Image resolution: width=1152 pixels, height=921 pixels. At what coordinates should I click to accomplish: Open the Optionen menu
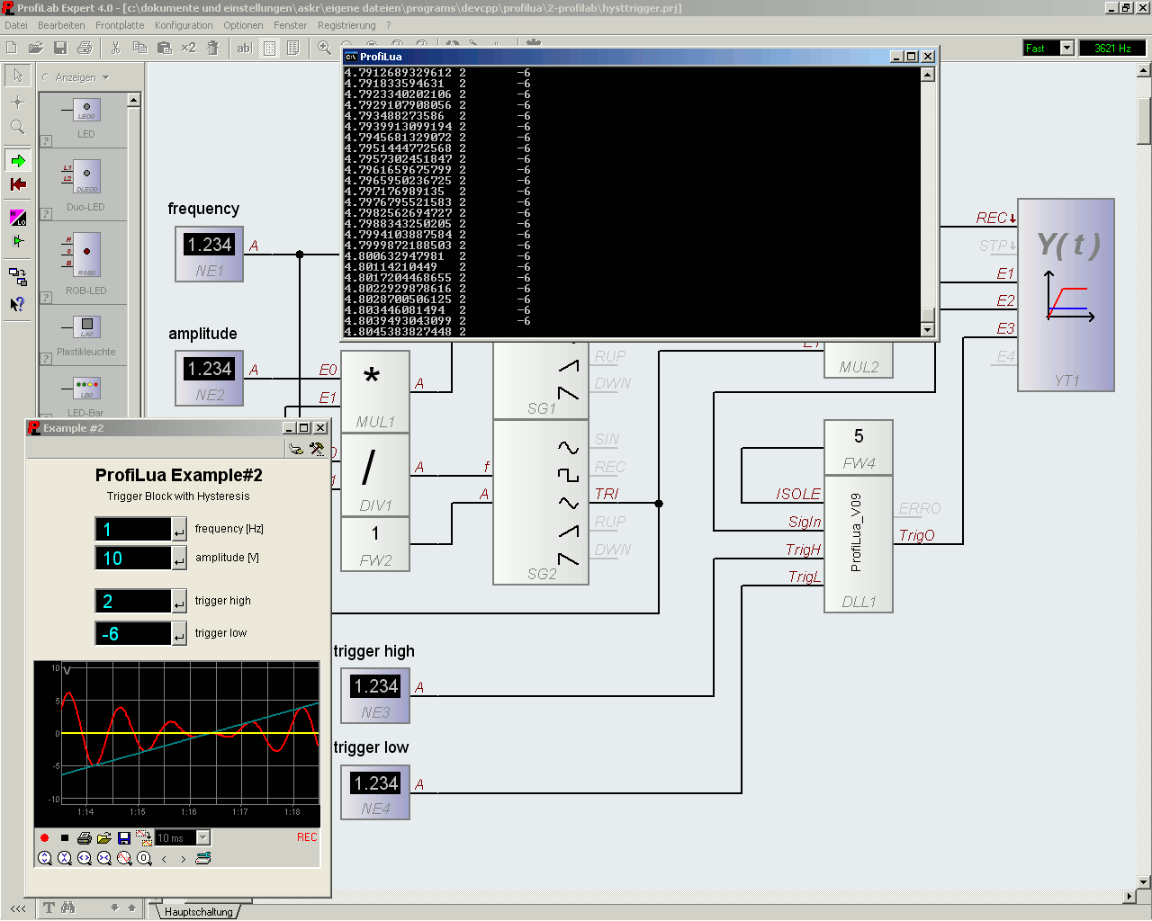pos(243,25)
